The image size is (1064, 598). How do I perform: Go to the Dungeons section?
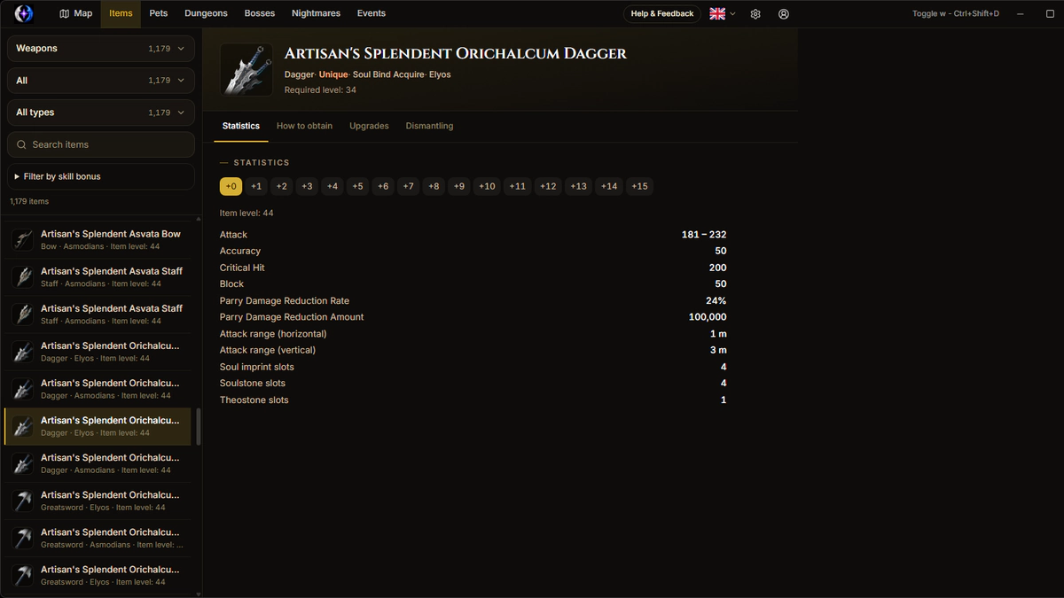click(206, 13)
